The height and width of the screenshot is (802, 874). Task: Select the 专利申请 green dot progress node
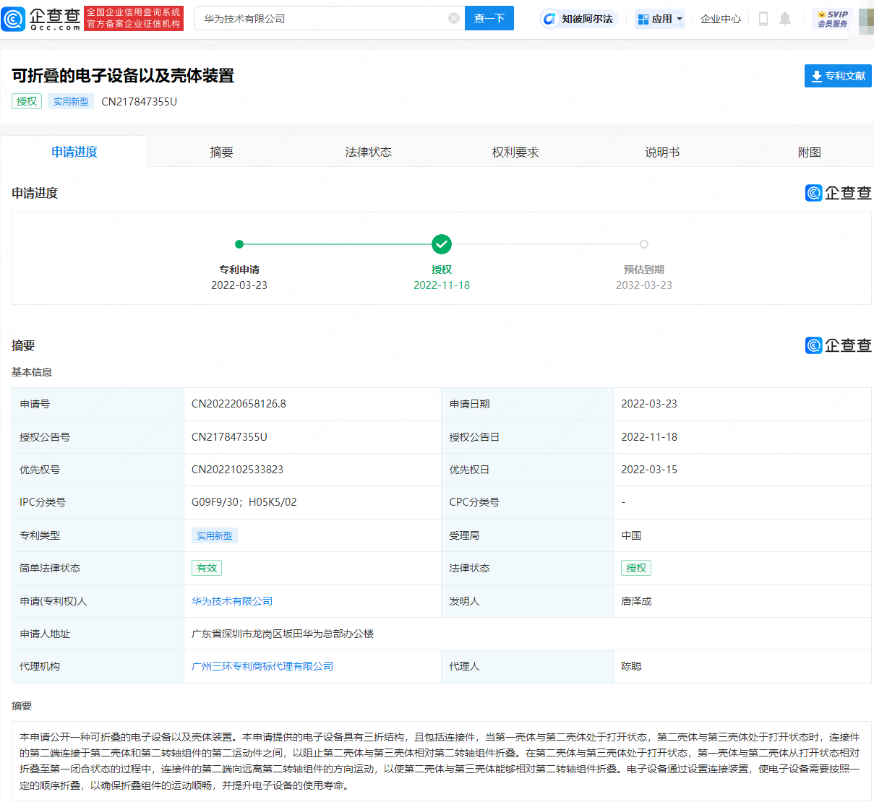pyautogui.click(x=239, y=244)
